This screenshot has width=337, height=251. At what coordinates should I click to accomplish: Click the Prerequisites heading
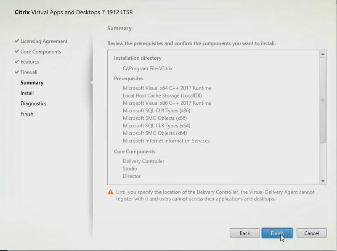(128, 79)
